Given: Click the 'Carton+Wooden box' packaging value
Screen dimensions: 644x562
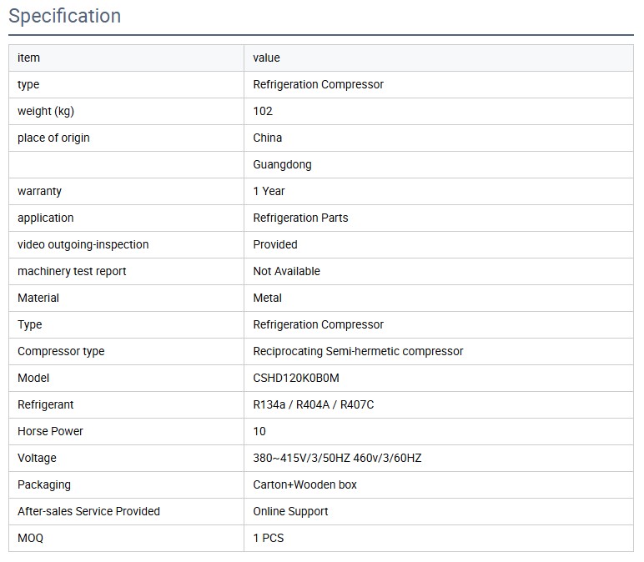Looking at the screenshot, I should coord(304,484).
